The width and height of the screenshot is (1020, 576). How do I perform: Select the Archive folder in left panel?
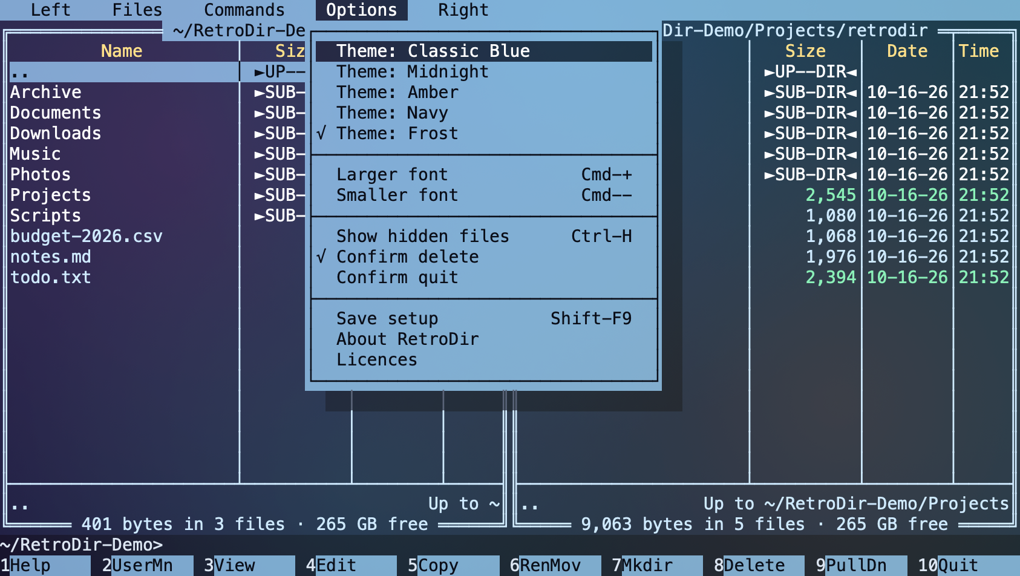pos(124,93)
